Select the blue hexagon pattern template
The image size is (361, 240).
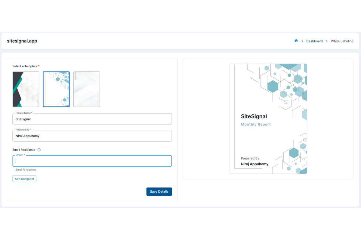[56, 89]
